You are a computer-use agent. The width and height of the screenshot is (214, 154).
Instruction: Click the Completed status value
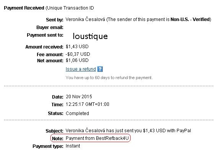tap(77, 113)
